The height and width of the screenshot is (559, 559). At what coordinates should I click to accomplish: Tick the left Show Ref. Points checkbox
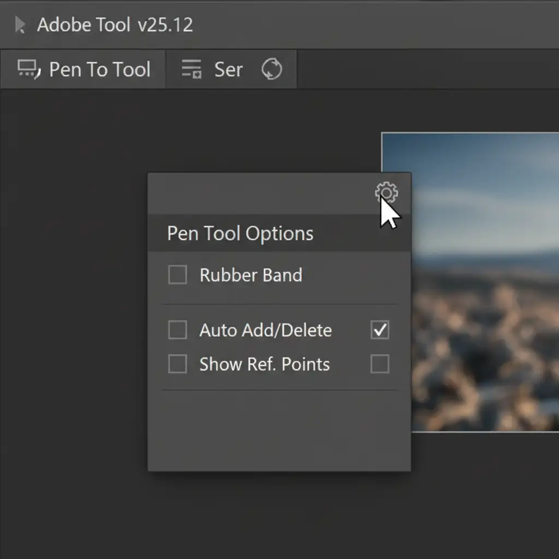(x=177, y=364)
